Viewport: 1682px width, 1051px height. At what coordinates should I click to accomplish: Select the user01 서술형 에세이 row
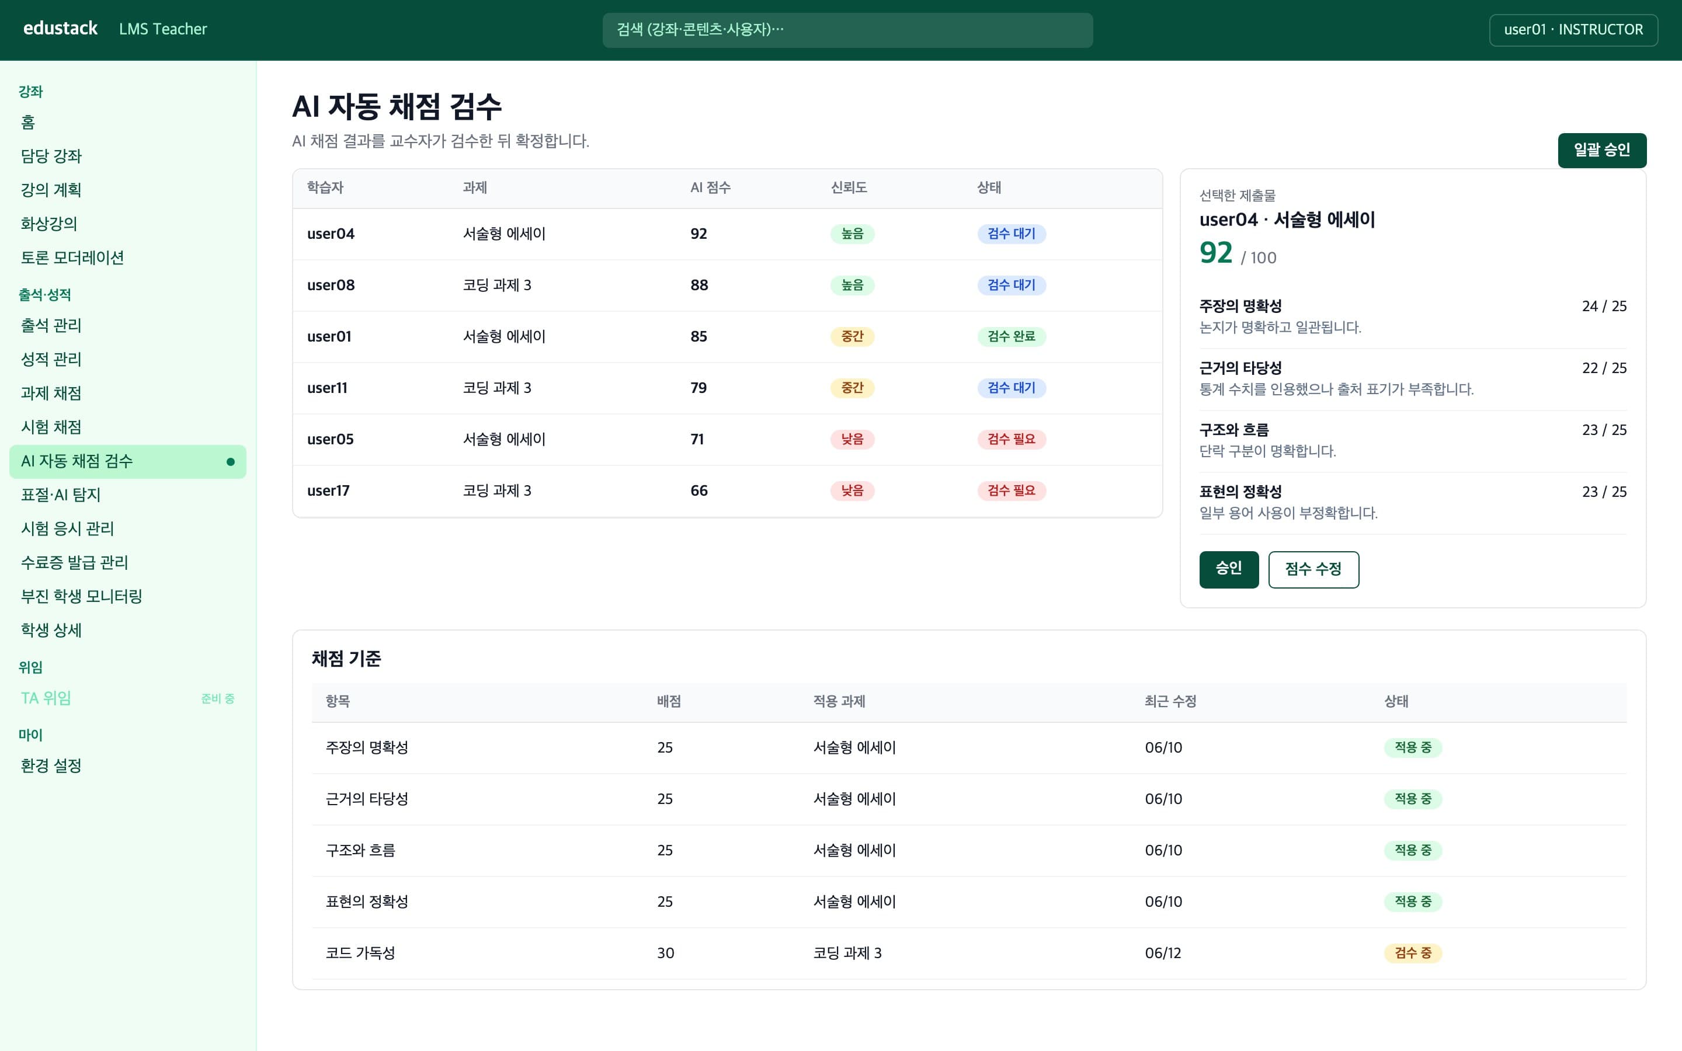pos(727,337)
